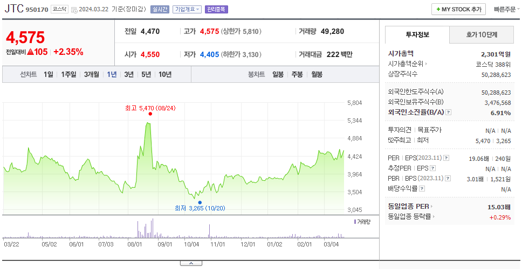The image size is (522, 269).
Task: Click the 하한가 3,130 text
Action: pyautogui.click(x=241, y=54)
